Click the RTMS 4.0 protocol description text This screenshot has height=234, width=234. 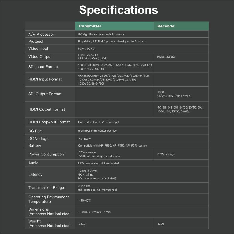(111, 42)
